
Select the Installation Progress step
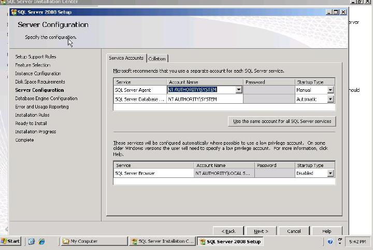tap(36, 132)
